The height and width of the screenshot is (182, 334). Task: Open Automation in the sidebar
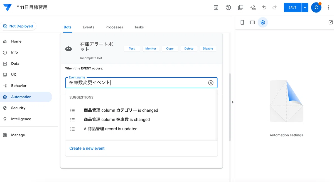click(x=26, y=97)
